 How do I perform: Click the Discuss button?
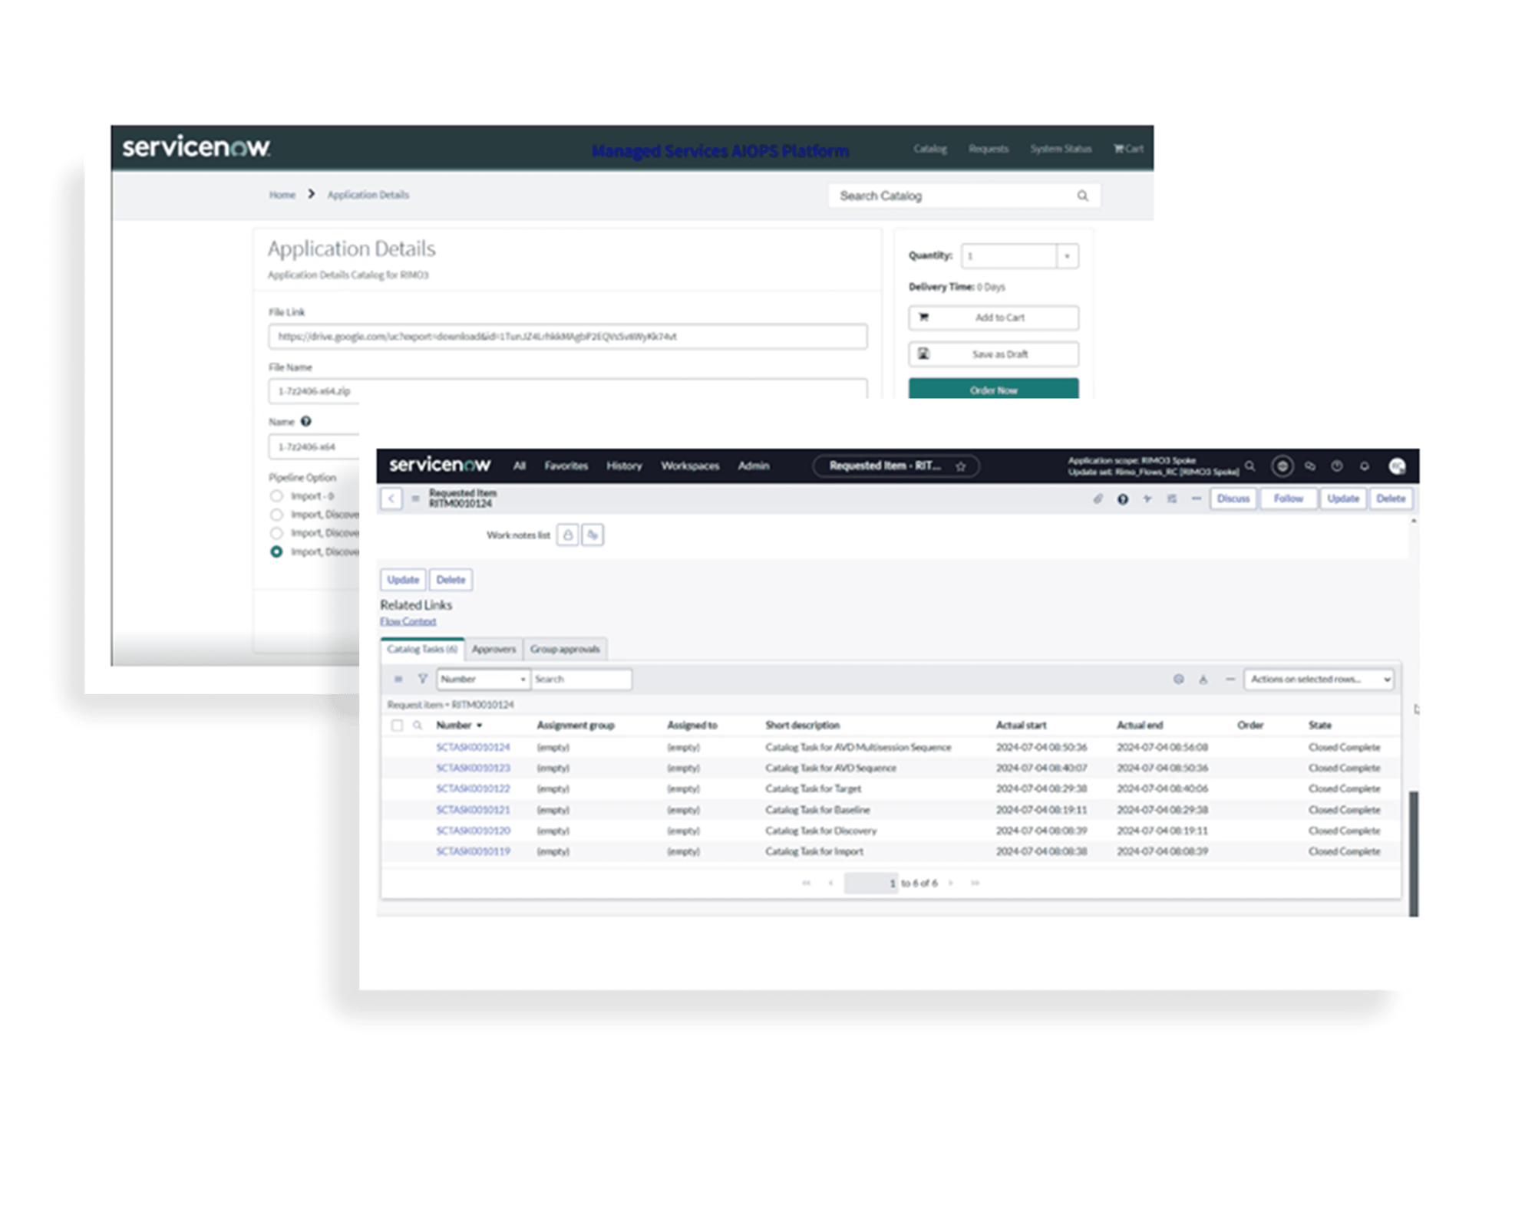pos(1233,499)
